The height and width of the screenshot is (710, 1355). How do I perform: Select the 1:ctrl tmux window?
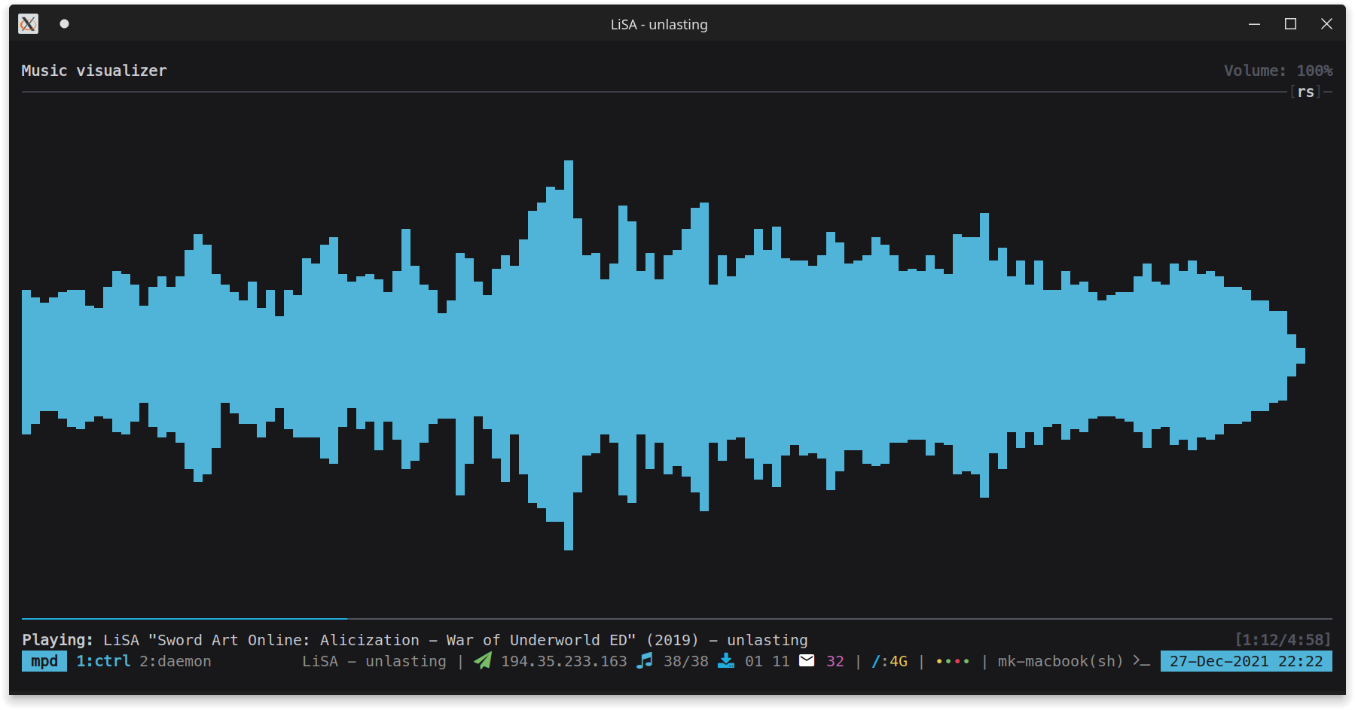click(x=103, y=661)
